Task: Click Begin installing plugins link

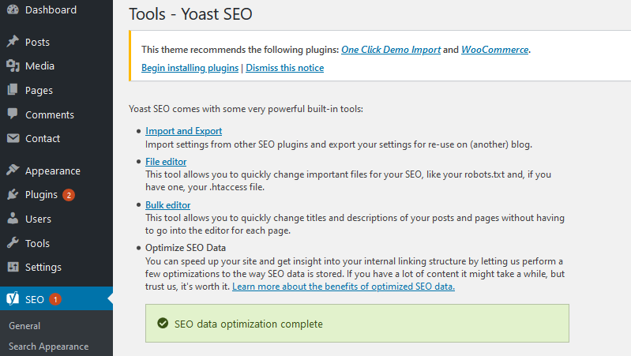Action: pyautogui.click(x=190, y=68)
